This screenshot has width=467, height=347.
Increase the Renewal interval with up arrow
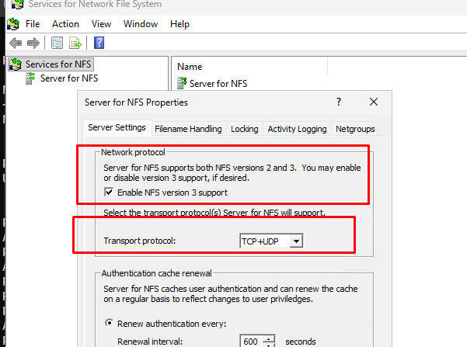[x=269, y=338]
